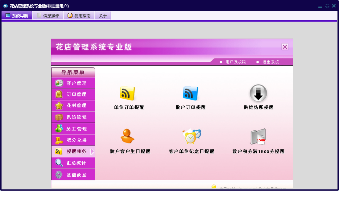Click the 供货结账提醒 download arrow icon

coord(258,93)
